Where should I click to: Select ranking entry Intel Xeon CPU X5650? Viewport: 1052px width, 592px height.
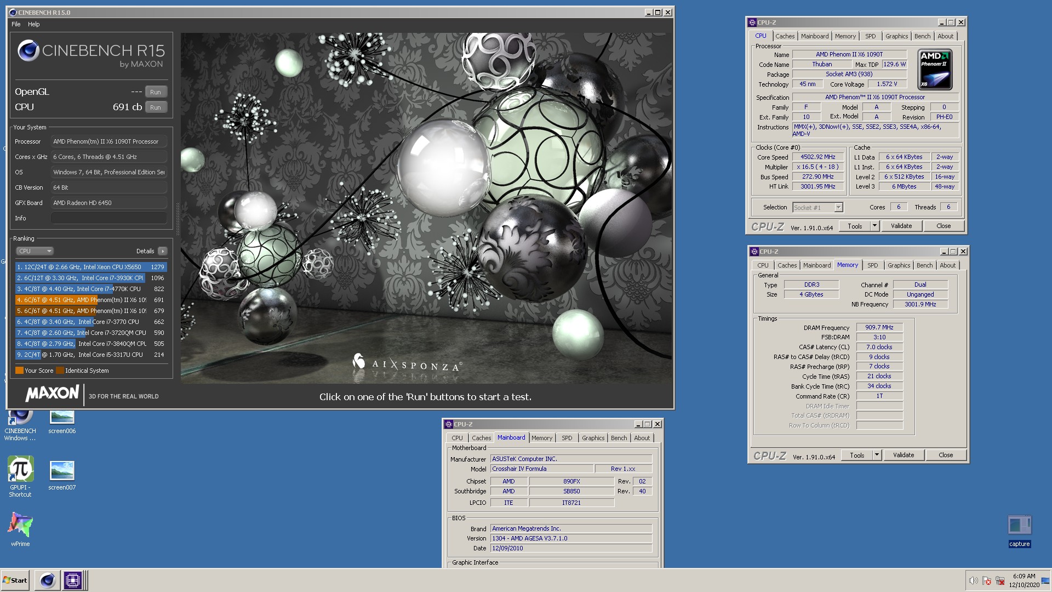click(91, 267)
